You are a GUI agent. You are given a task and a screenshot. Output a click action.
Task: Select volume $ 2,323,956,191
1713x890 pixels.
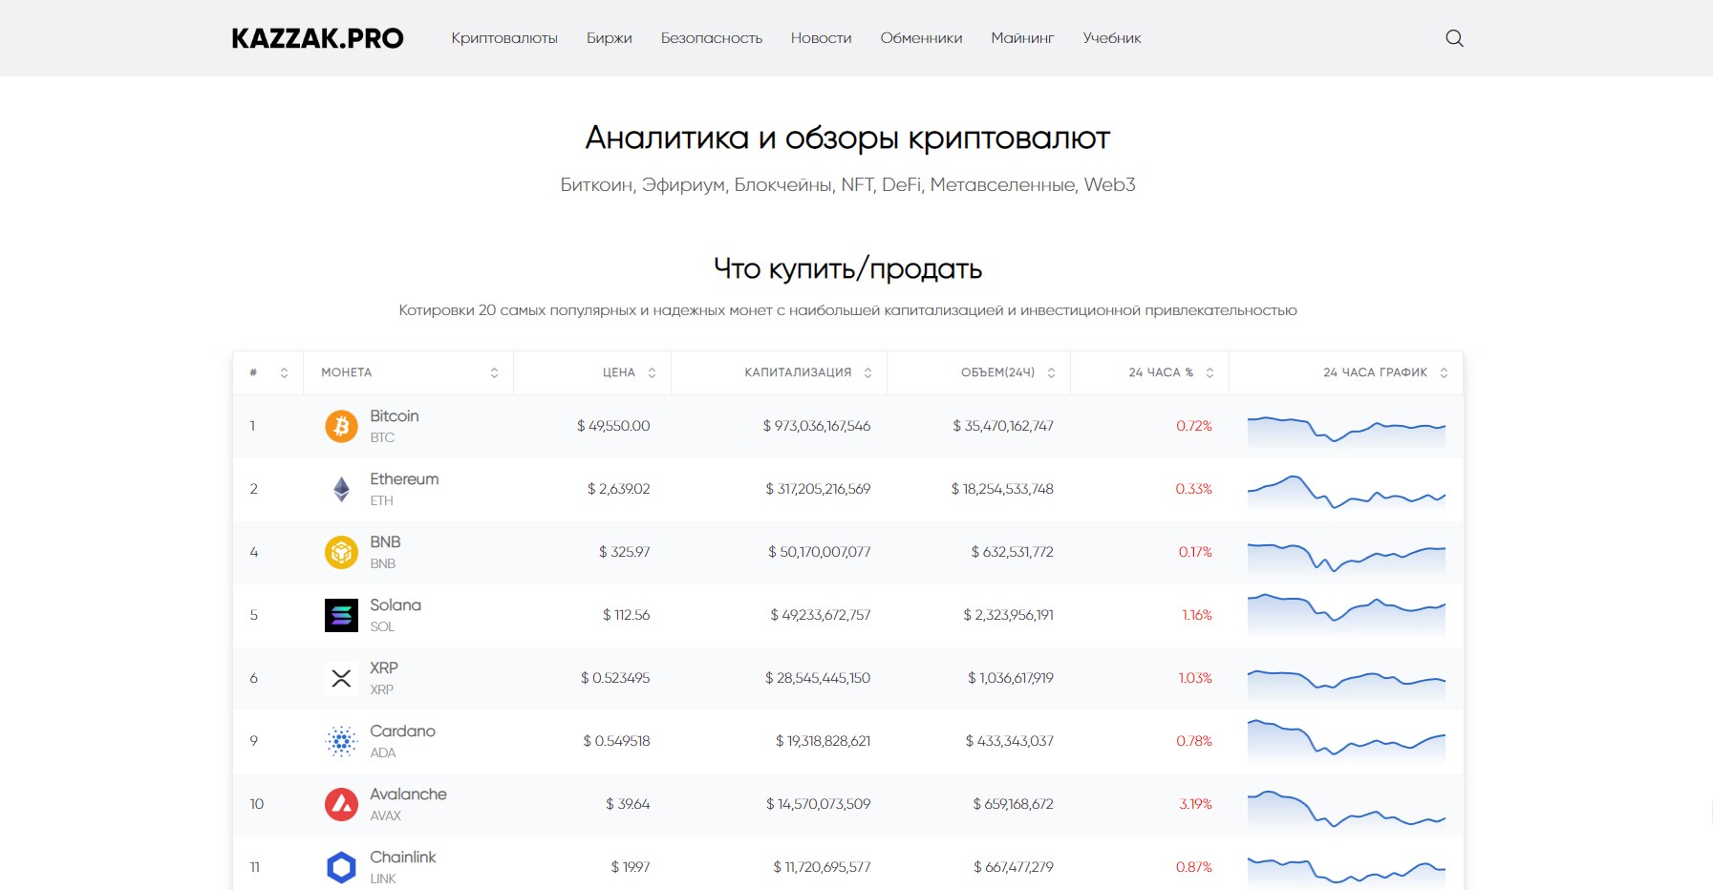pos(1008,615)
